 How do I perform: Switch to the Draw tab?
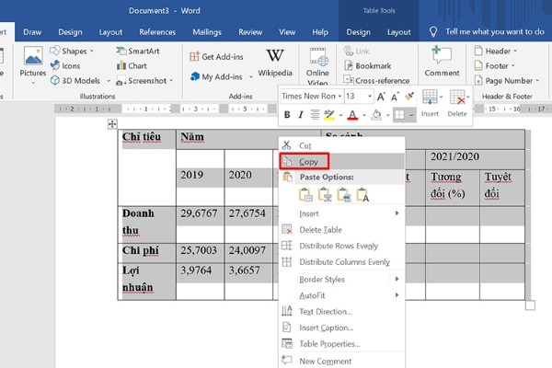tap(32, 32)
